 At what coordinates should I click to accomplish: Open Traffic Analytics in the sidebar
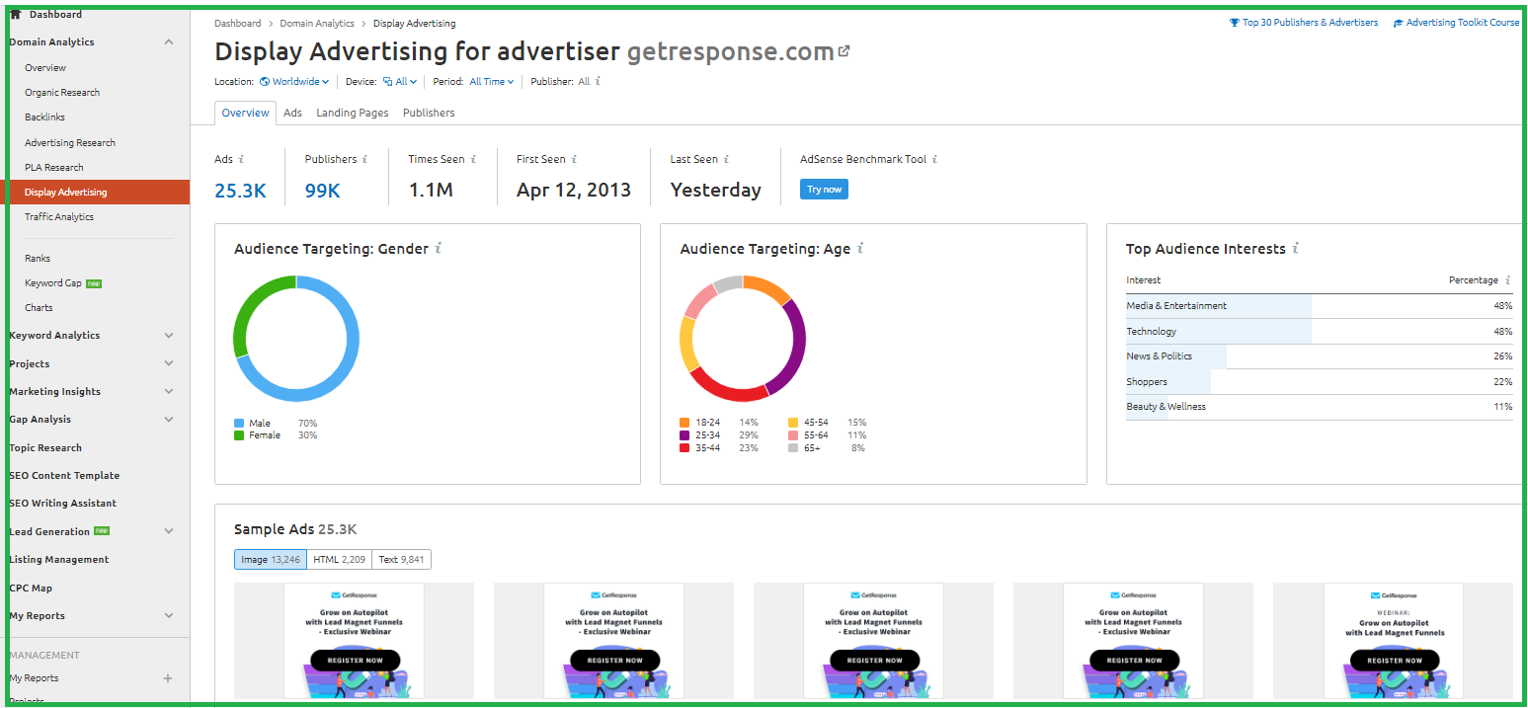(59, 217)
